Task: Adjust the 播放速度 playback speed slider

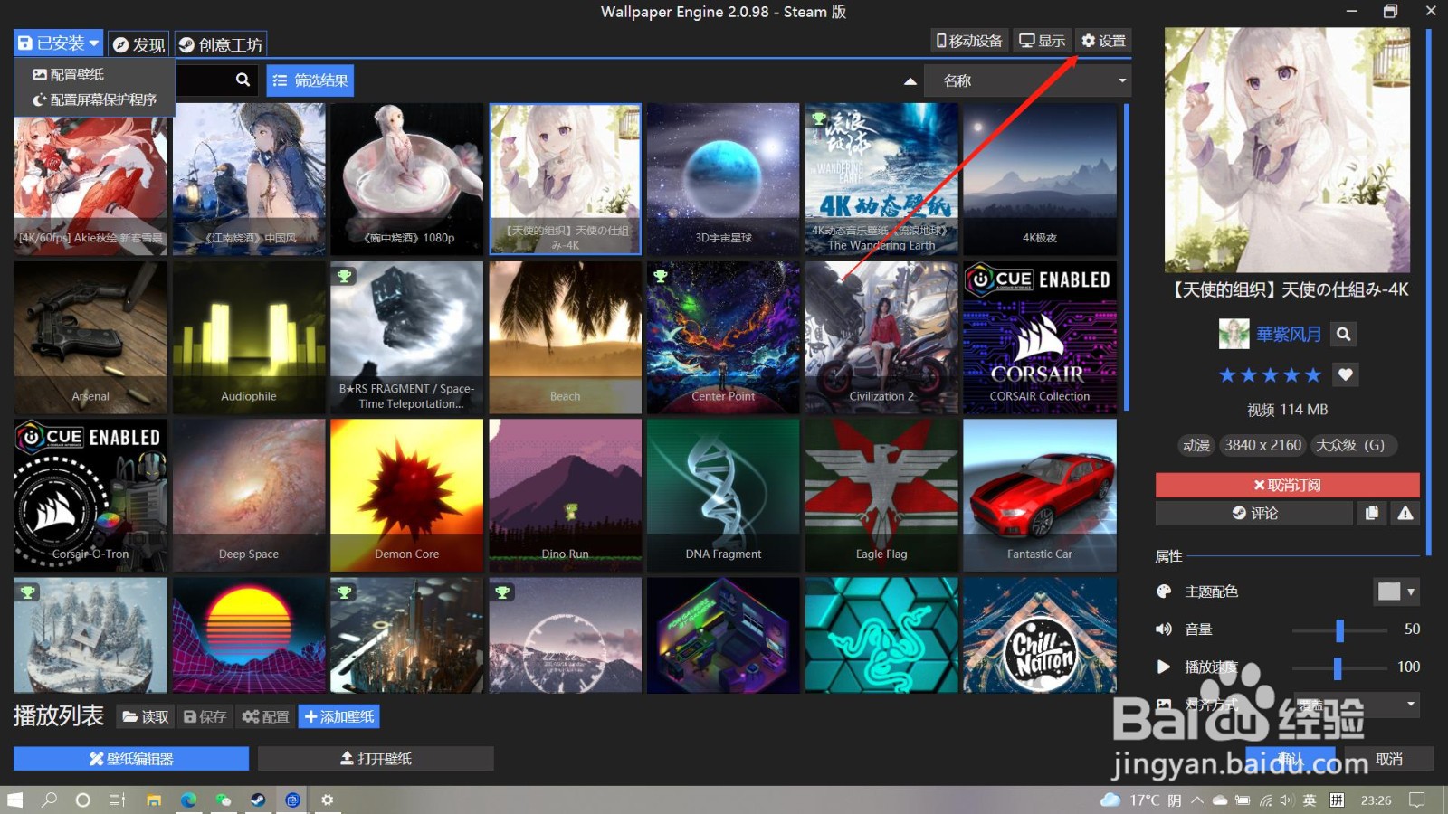Action: 1339,667
